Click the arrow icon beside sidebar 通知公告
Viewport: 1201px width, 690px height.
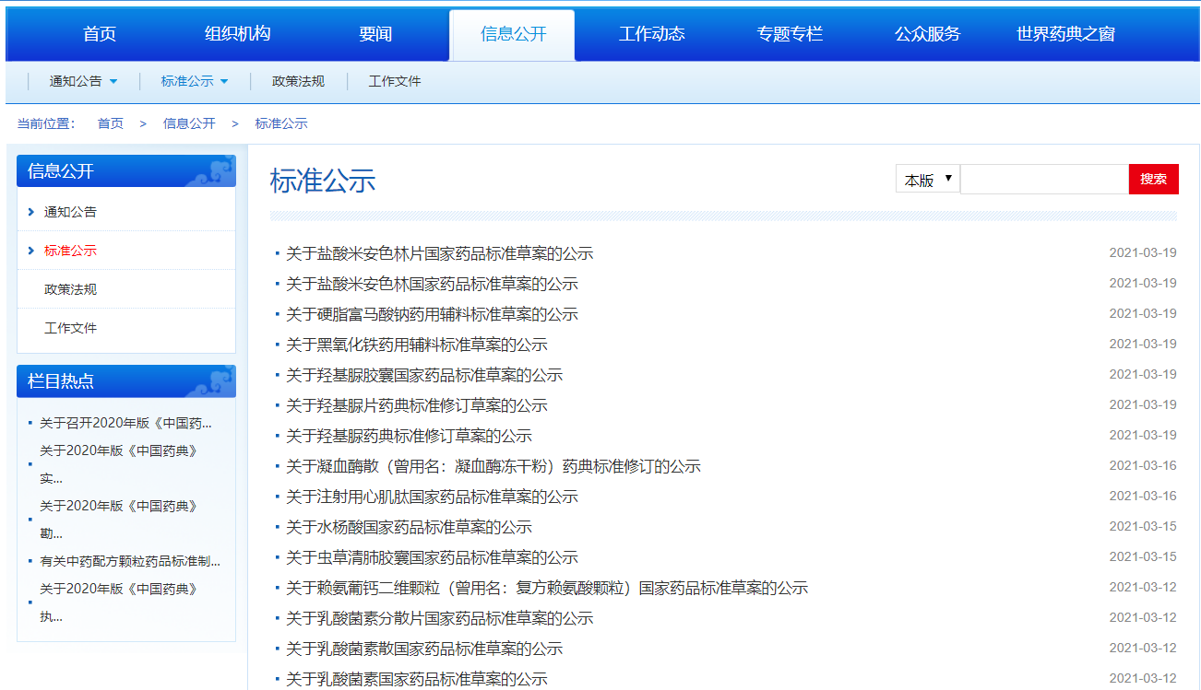pyautogui.click(x=31, y=212)
